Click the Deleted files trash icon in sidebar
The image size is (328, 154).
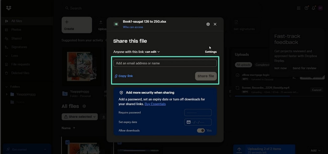pos(7,73)
